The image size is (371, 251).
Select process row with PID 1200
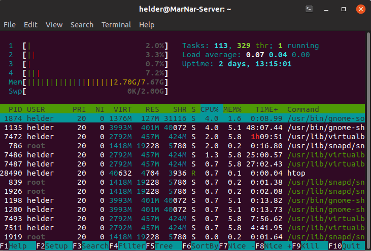[182, 209]
